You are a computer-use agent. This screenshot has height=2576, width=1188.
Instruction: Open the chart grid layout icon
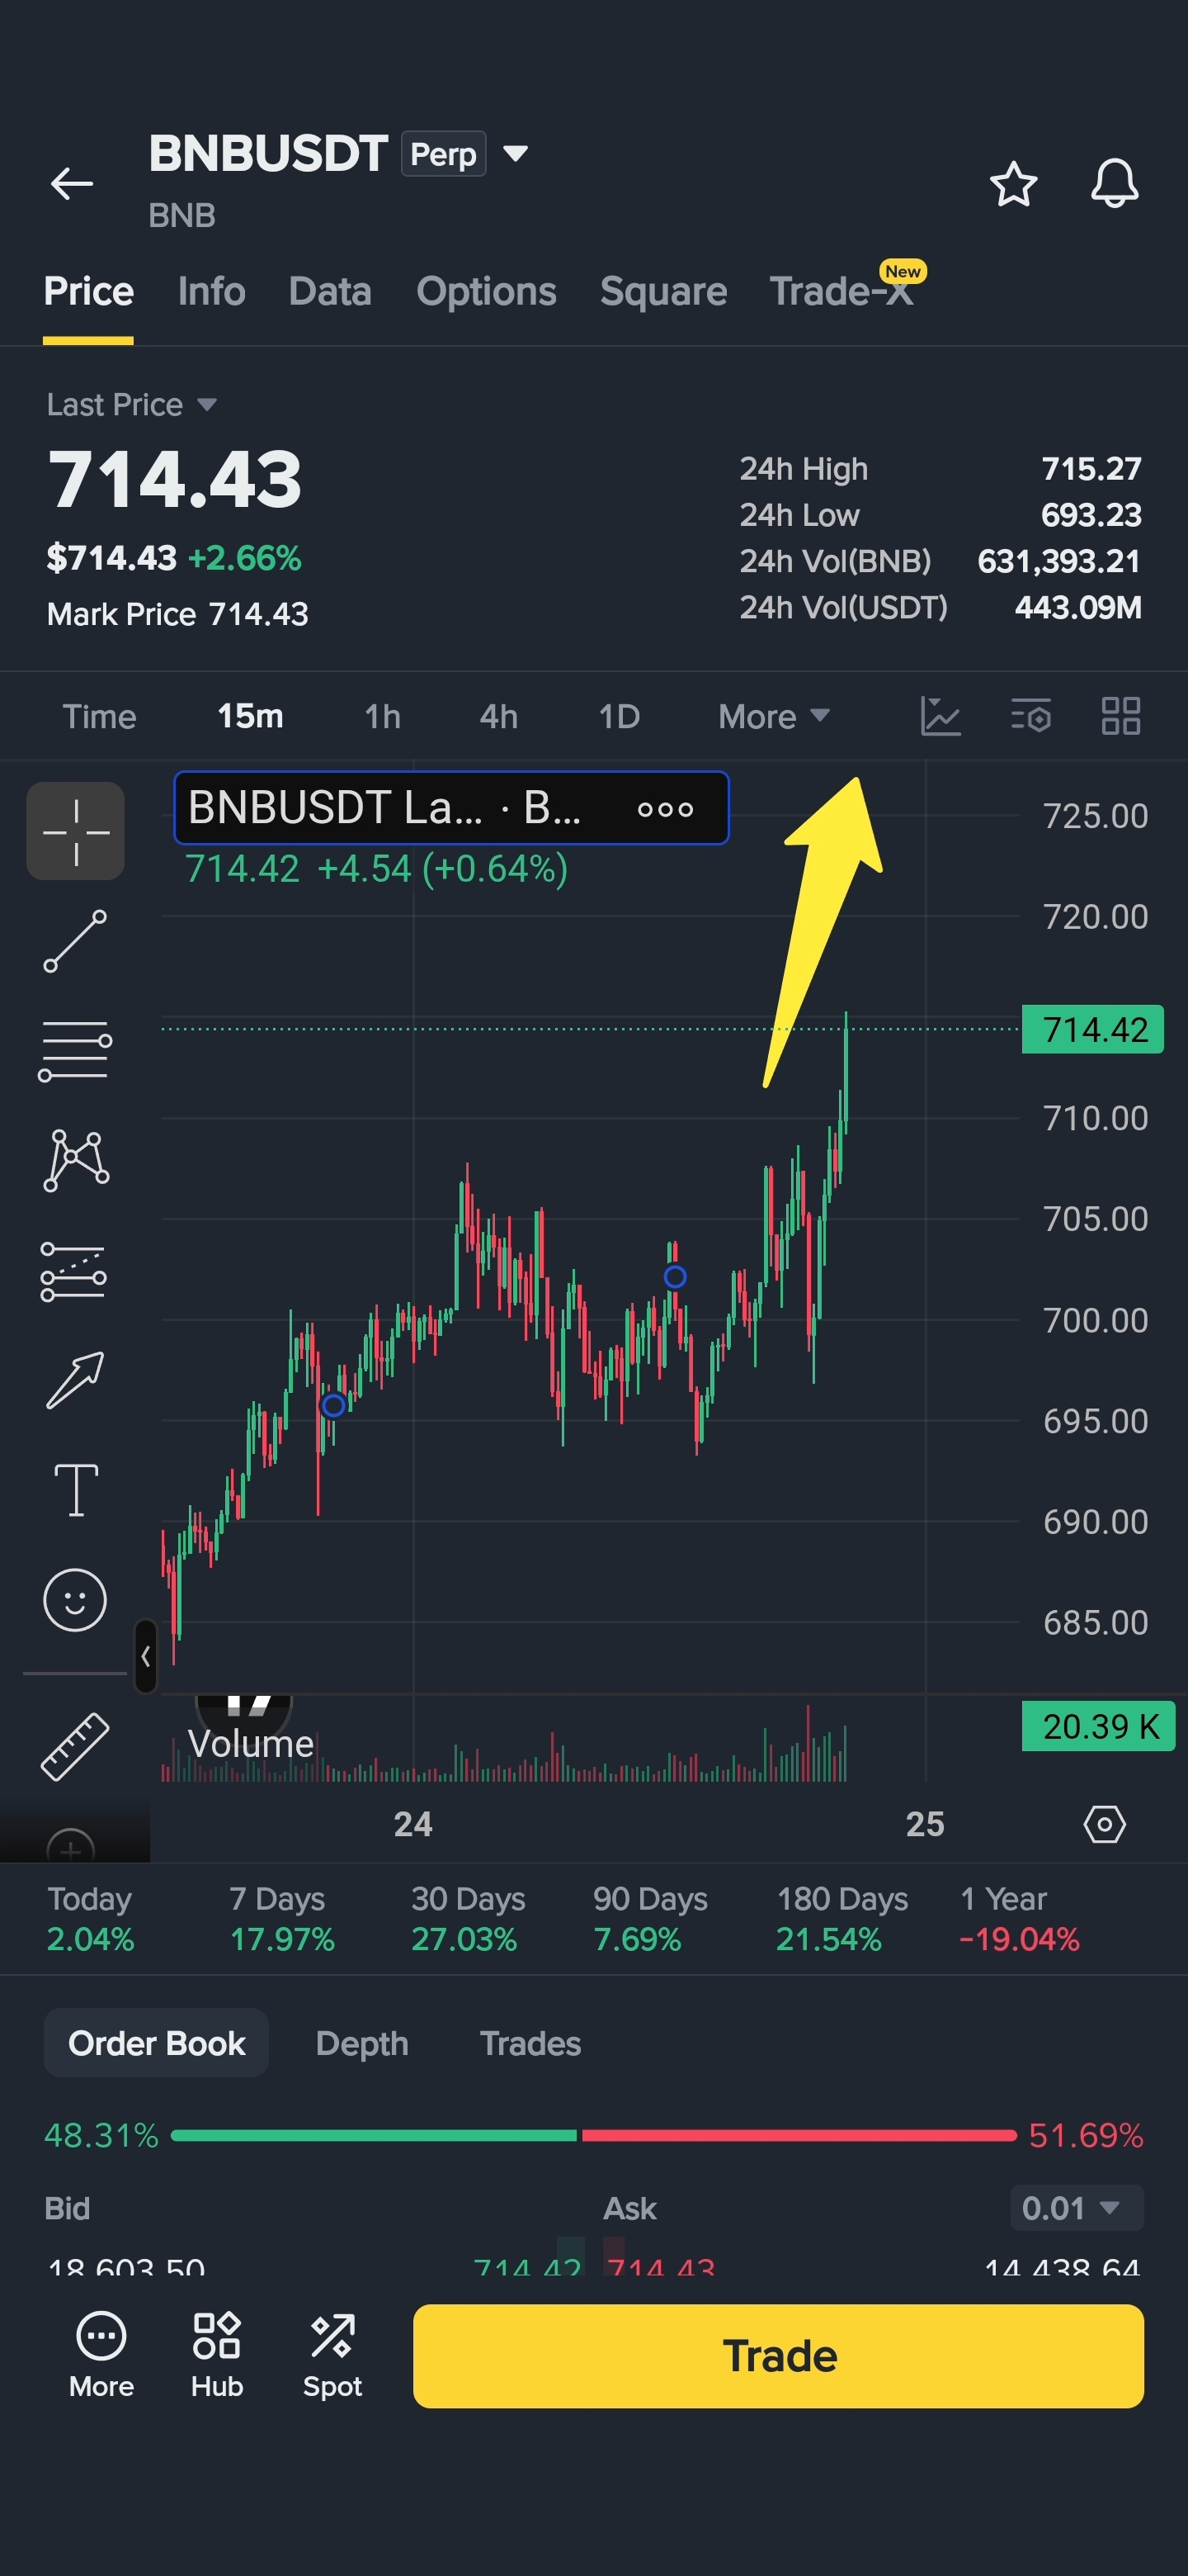click(x=1120, y=716)
